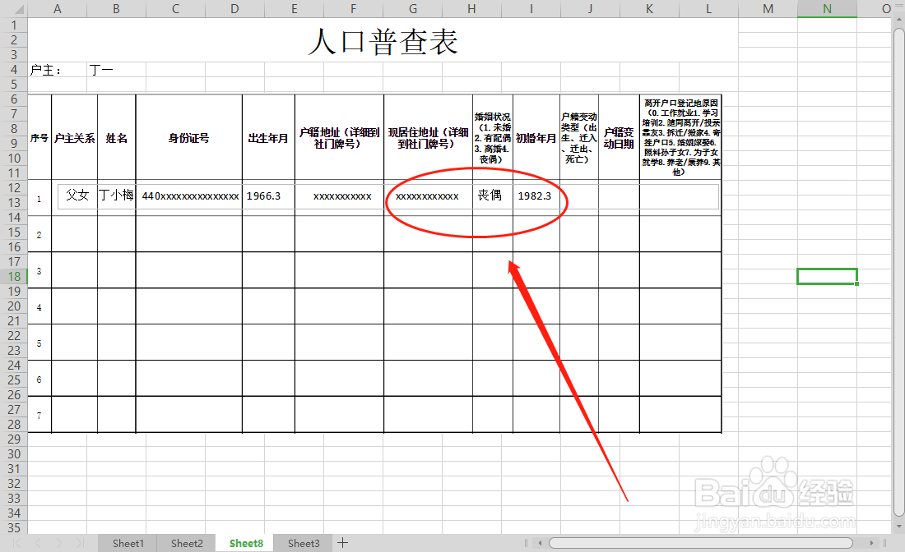Add a new worksheet via the plus icon
This screenshot has width=905, height=552.
pos(342,543)
